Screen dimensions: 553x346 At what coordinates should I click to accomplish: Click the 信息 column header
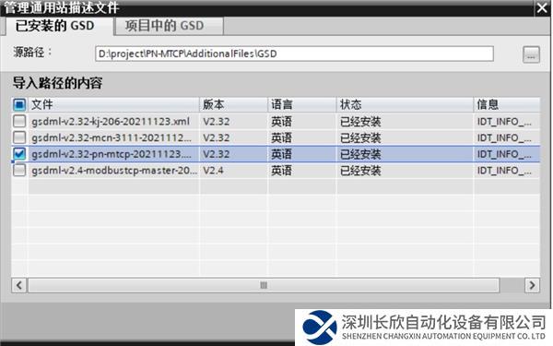point(507,104)
